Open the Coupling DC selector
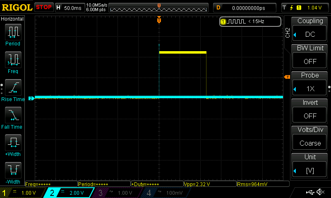 (x=309, y=33)
